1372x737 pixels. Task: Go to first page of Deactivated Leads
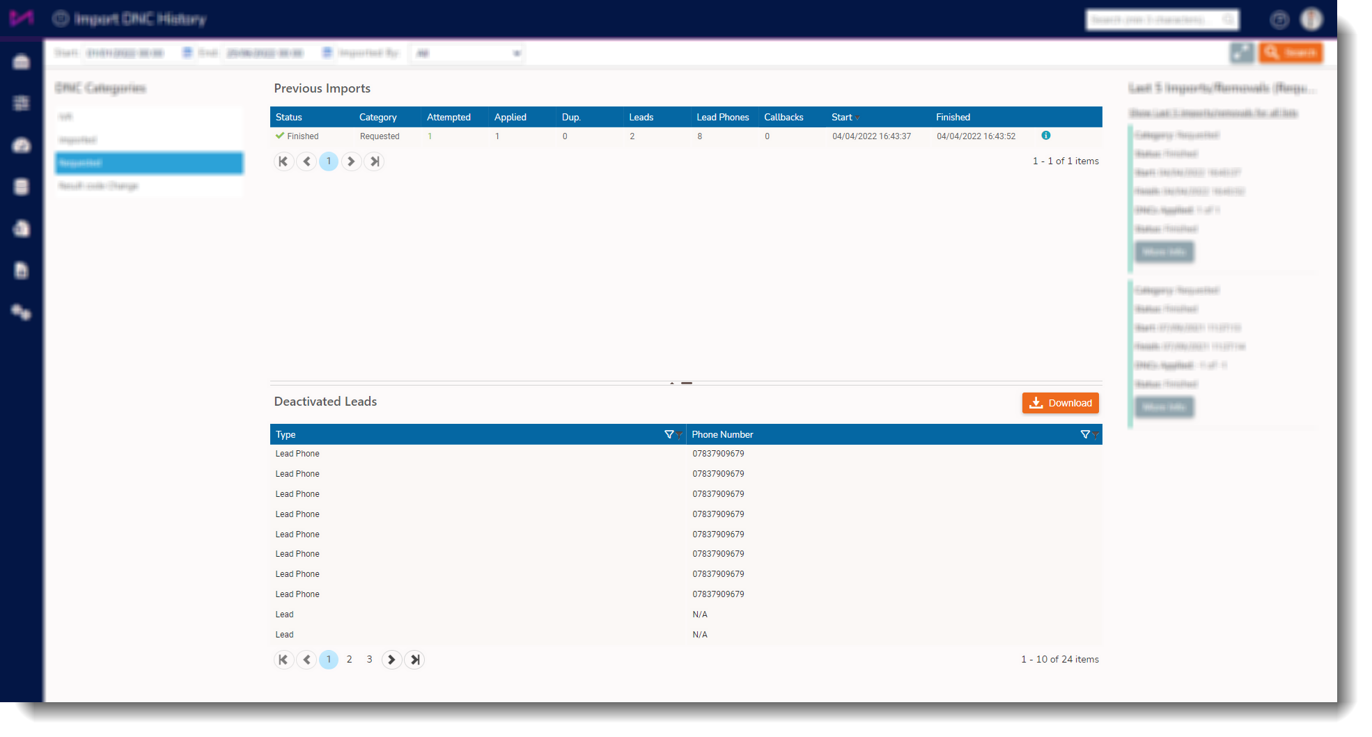tap(283, 660)
